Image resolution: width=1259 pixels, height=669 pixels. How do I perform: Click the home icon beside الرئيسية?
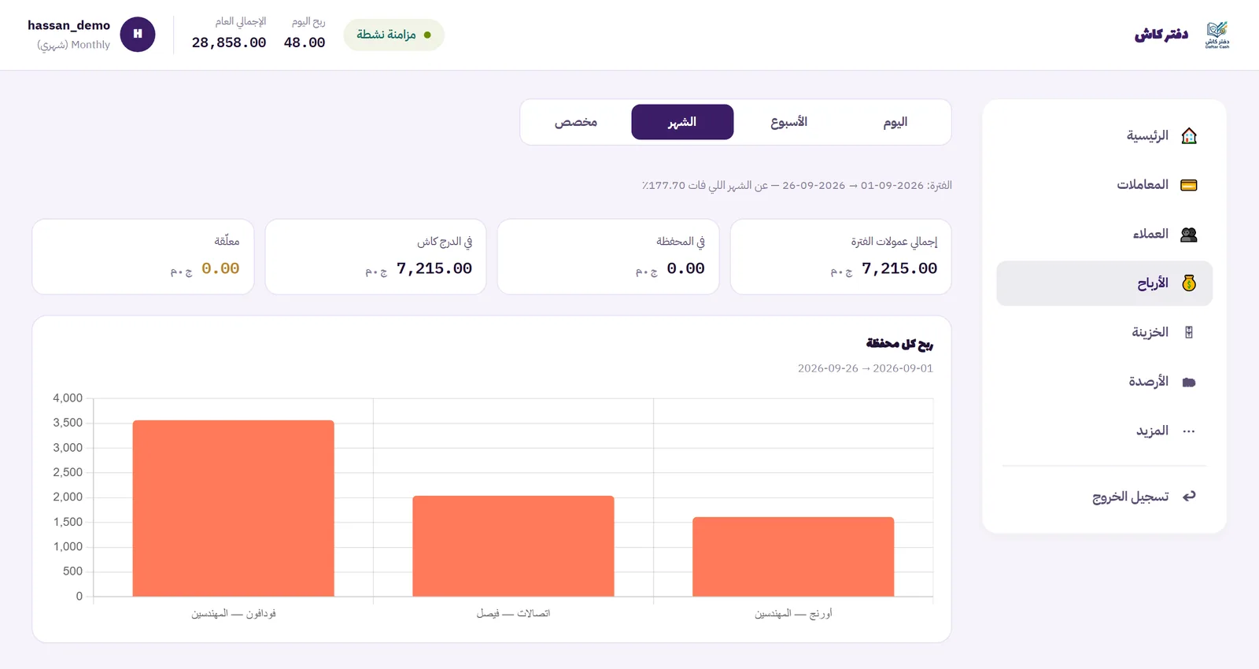click(1189, 135)
